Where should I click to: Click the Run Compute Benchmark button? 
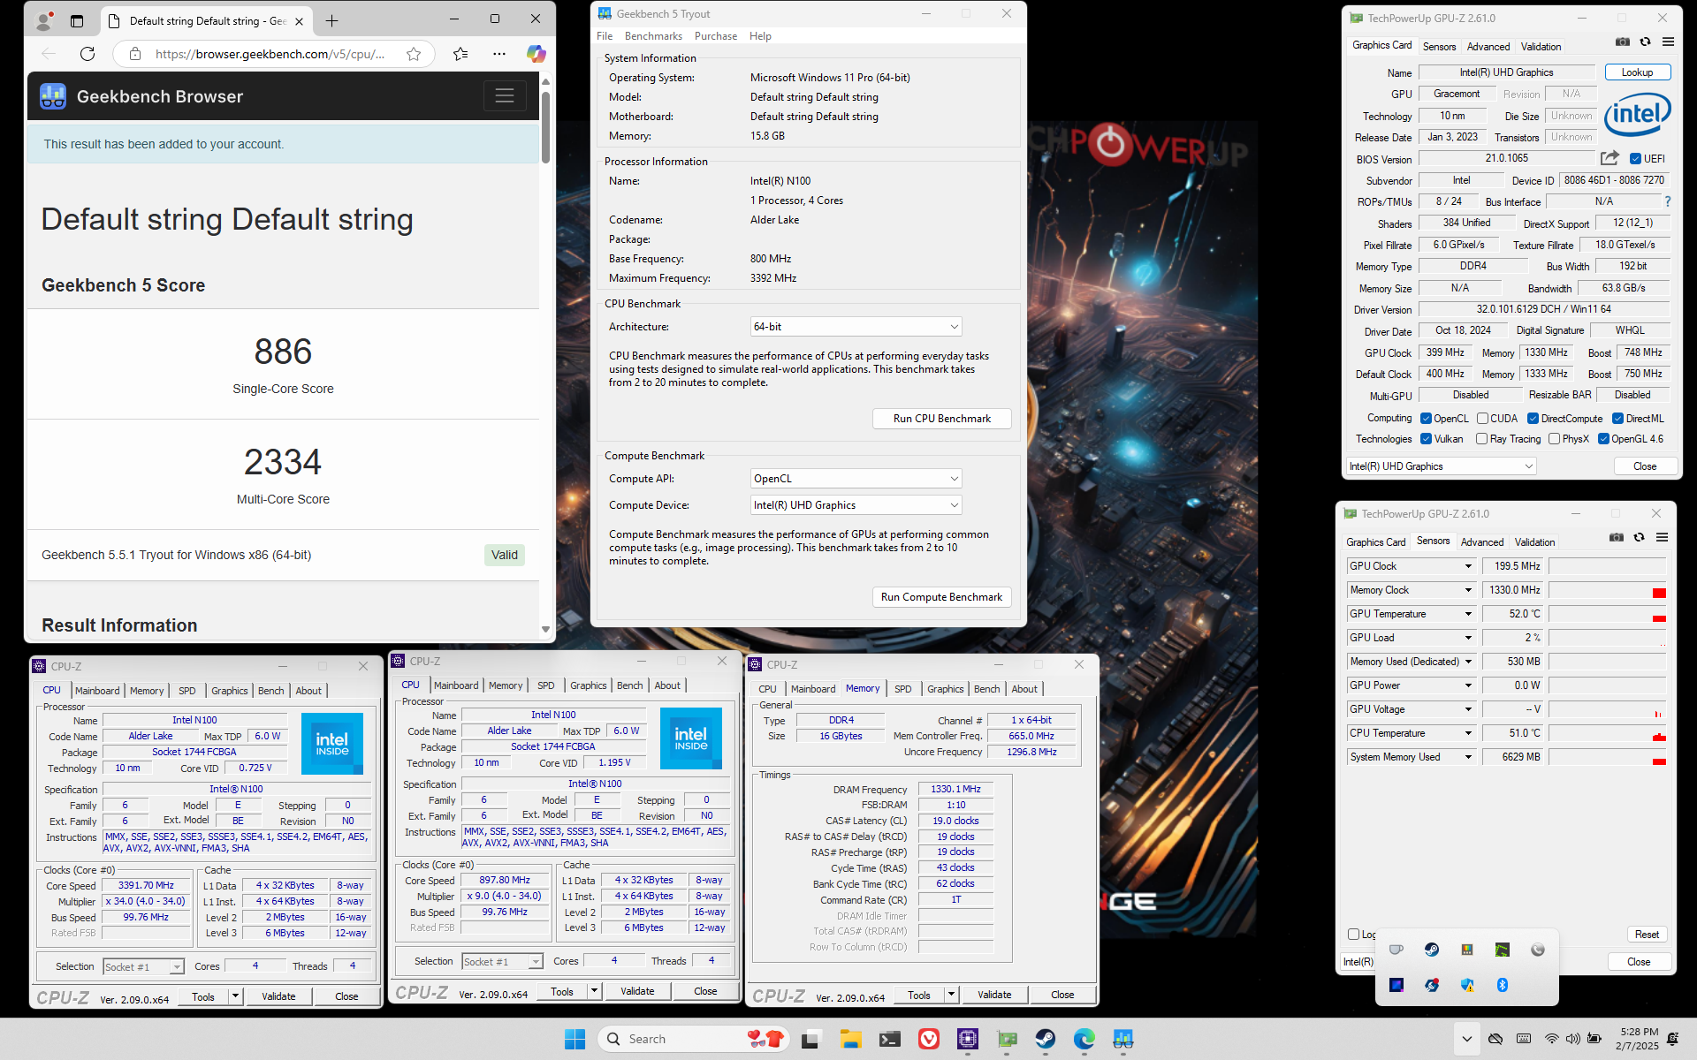(941, 597)
